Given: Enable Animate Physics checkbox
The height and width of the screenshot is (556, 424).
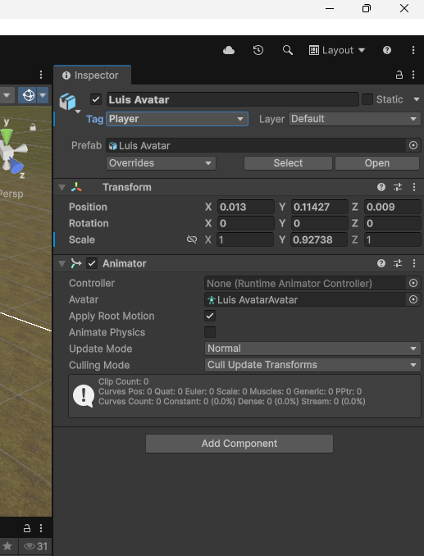Looking at the screenshot, I should click(x=210, y=332).
